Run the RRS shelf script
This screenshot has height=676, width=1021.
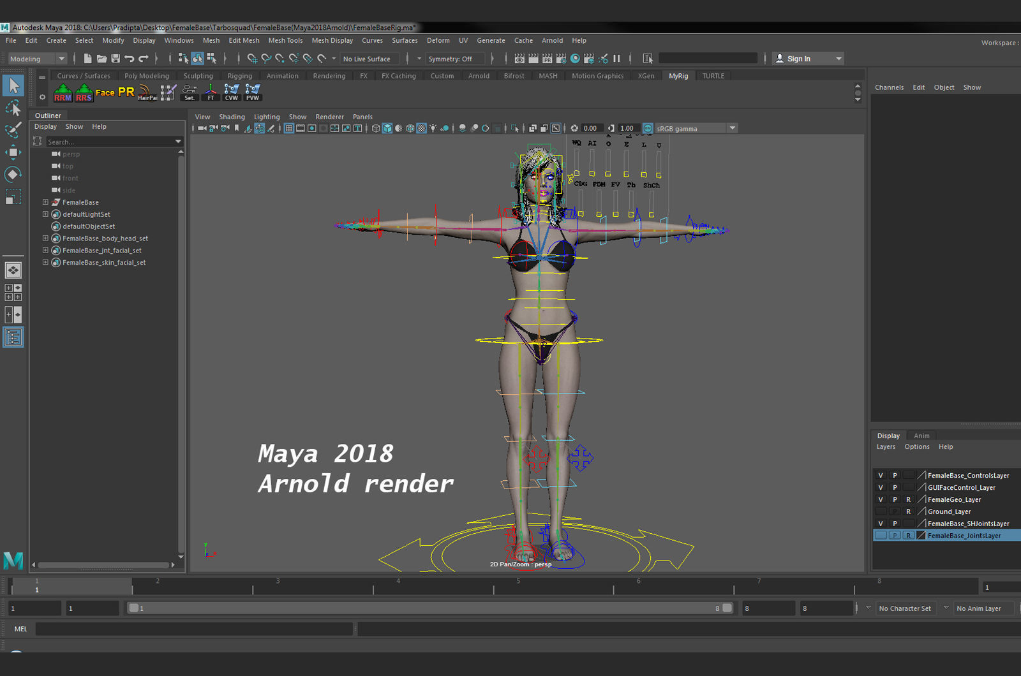point(84,93)
